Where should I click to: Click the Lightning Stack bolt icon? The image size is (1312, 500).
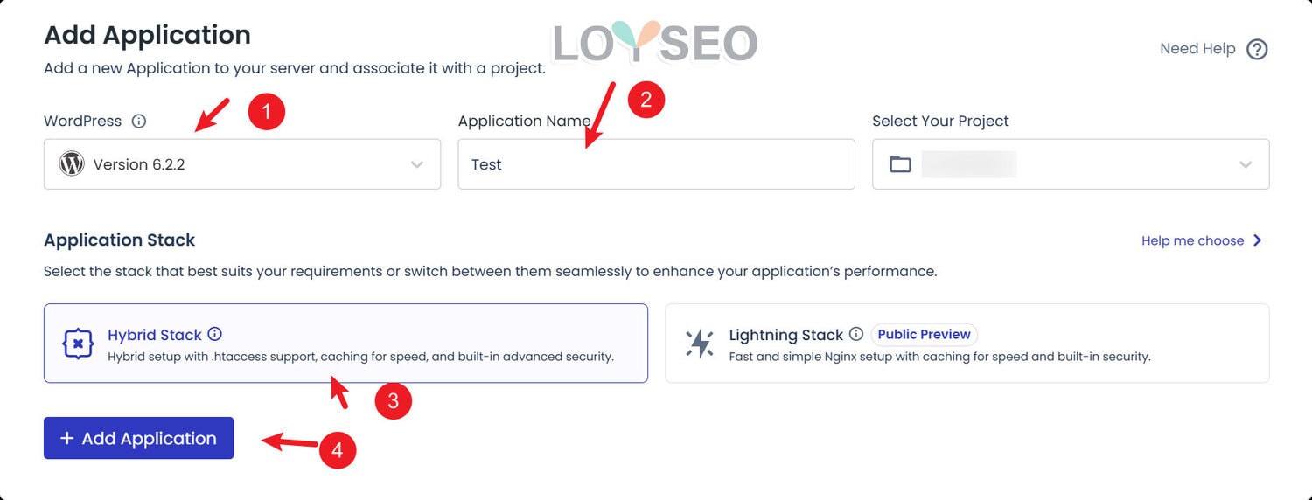700,344
